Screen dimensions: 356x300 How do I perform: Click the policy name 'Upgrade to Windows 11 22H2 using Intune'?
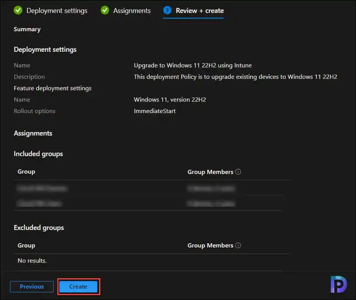click(193, 65)
